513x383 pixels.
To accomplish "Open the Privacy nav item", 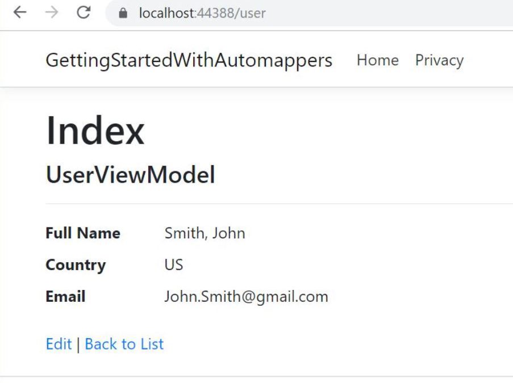I will pyautogui.click(x=439, y=60).
